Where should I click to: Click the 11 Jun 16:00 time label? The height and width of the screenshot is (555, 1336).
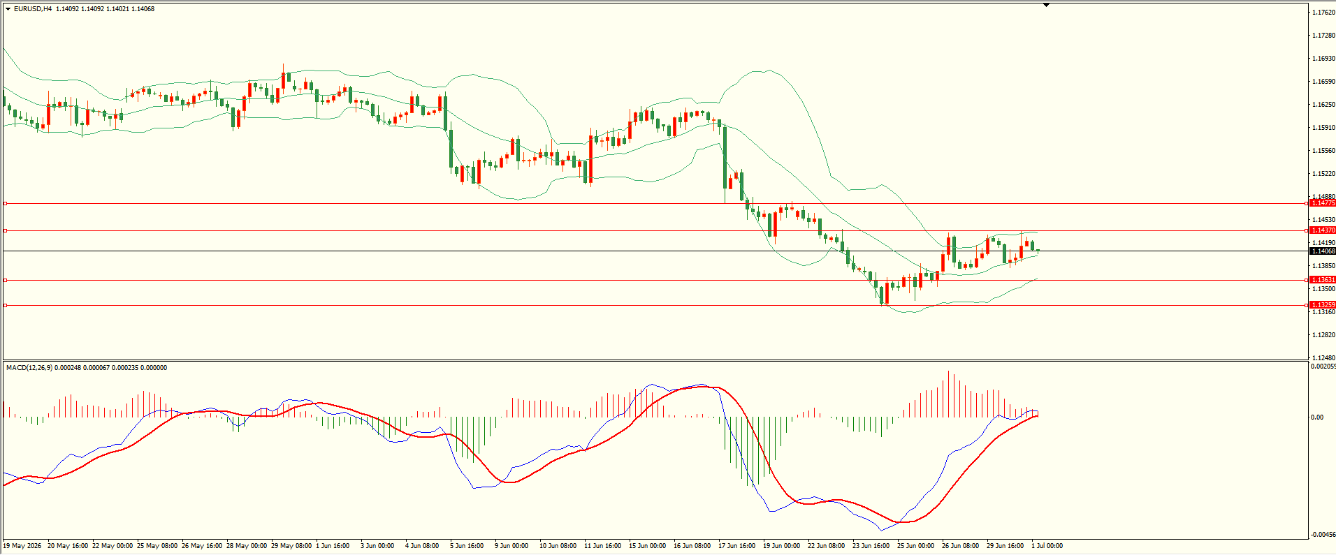pos(602,546)
